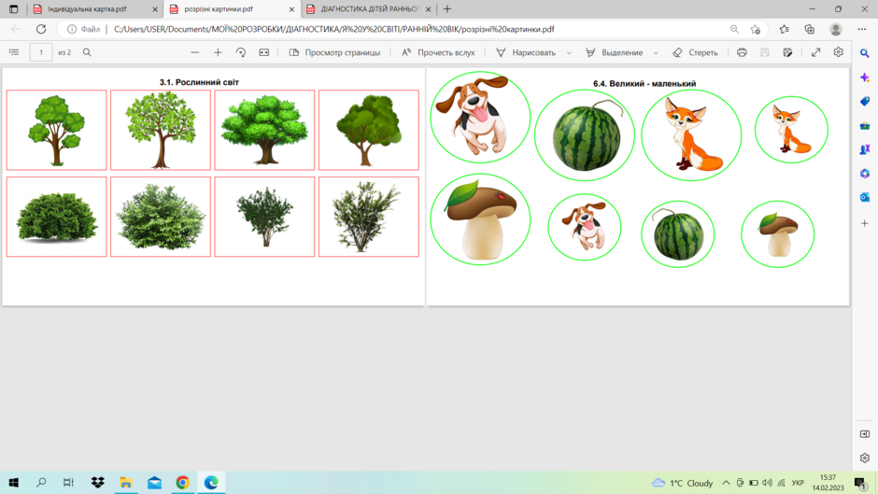This screenshot has width=878, height=494.
Task: Open Edge settings and more menu
Action: click(x=862, y=29)
